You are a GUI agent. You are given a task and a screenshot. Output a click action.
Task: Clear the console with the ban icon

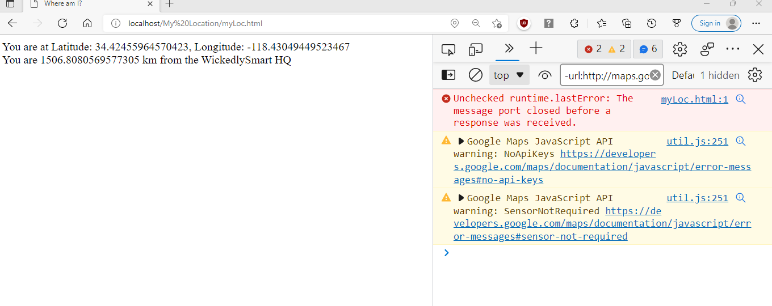[x=476, y=75]
